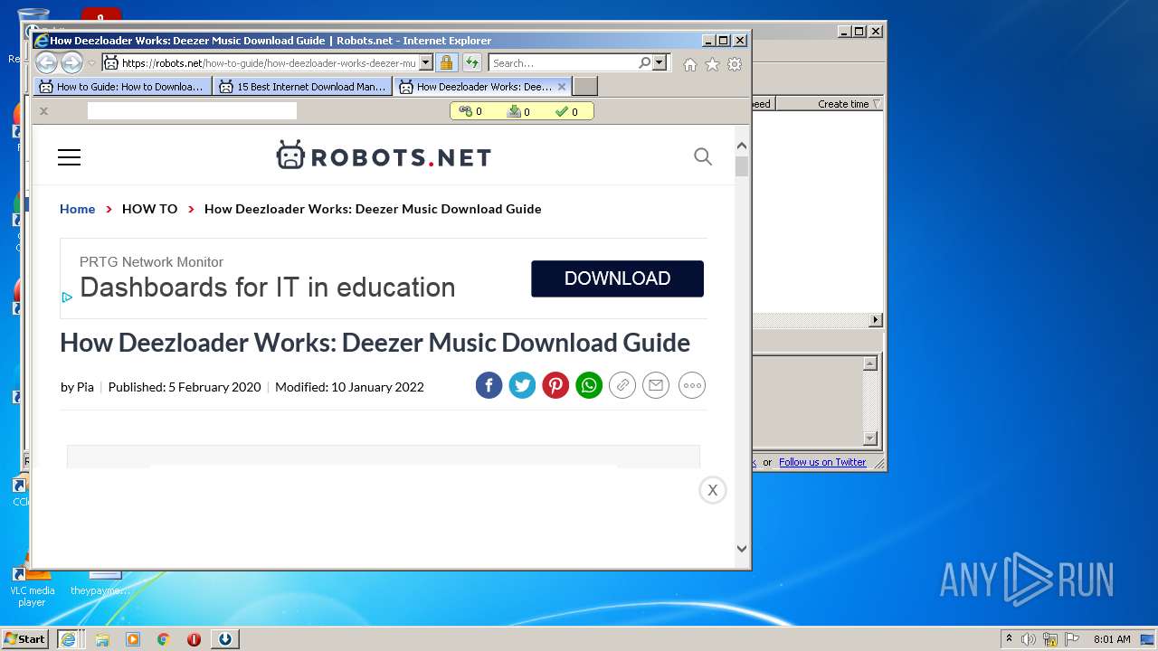
Task: Click Internet Explorer in the taskbar
Action: click(x=68, y=638)
